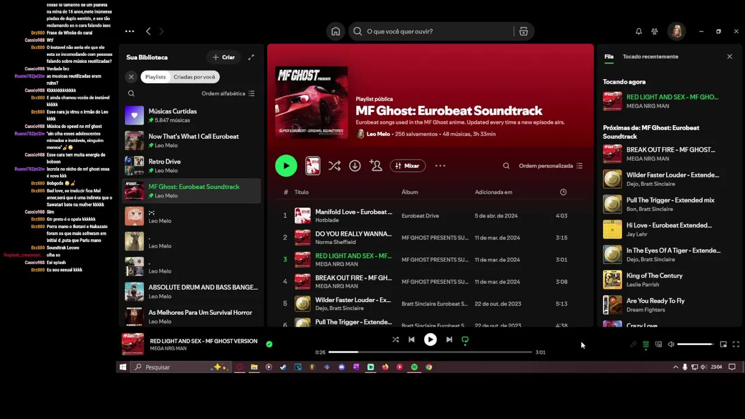Open Hotblade artist link
Image resolution: width=745 pixels, height=419 pixels.
[326, 221]
